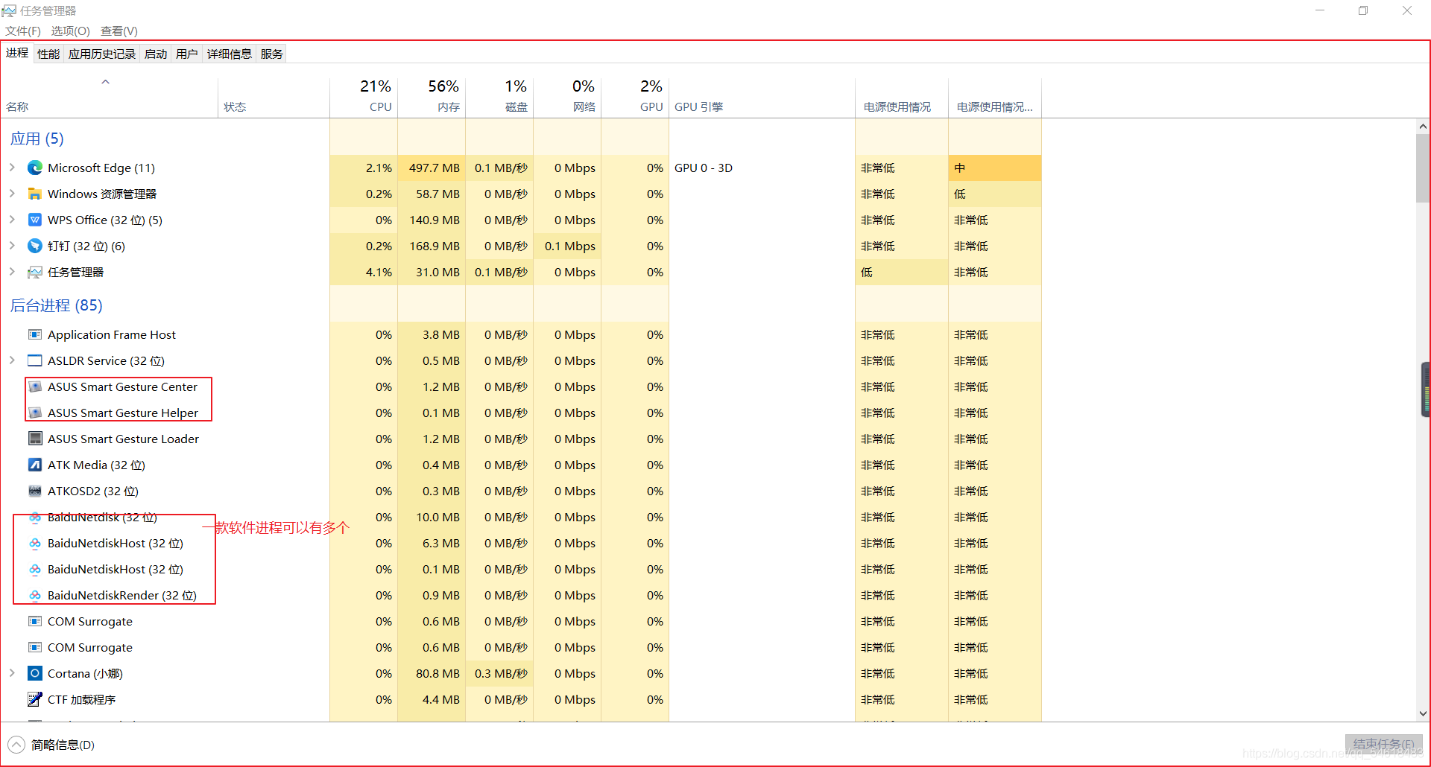
Task: Select the 应用 (5) group heading
Action: (37, 139)
